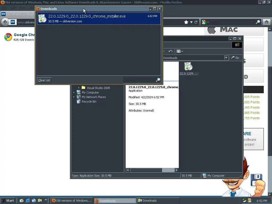Select My Computer in the folder tree

click(90, 92)
